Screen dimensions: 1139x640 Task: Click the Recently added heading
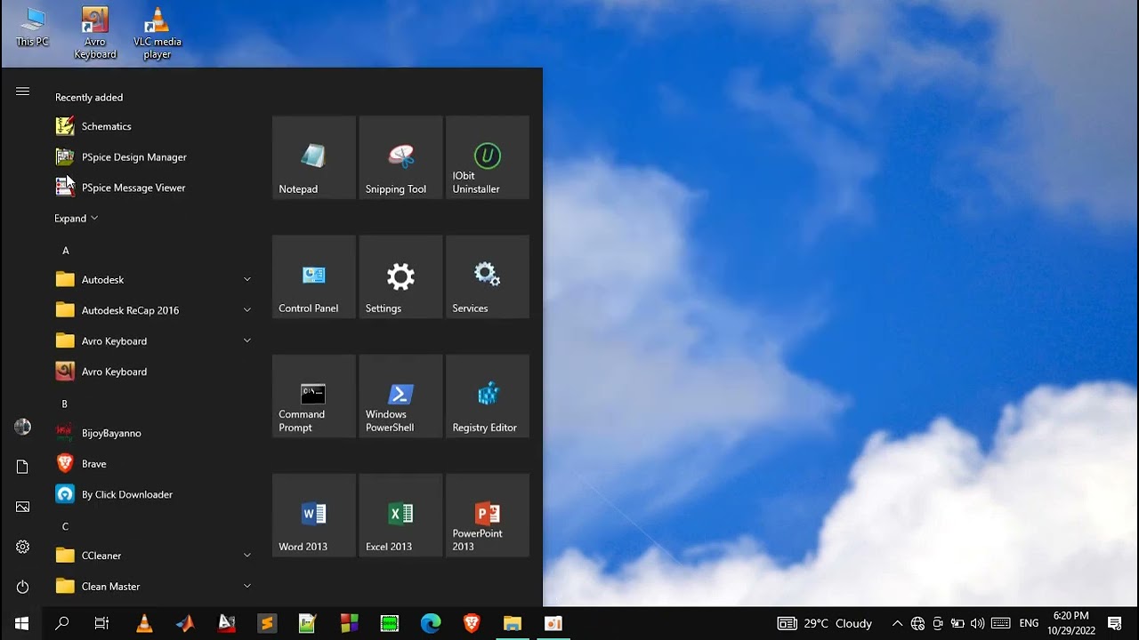89,98
